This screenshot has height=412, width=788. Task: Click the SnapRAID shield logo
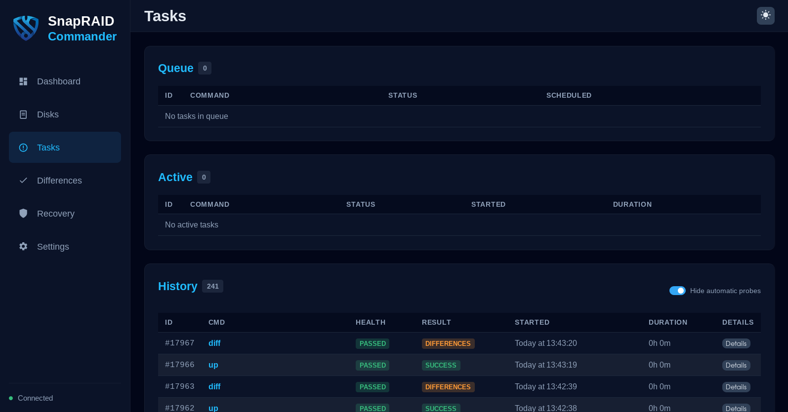[x=26, y=28]
